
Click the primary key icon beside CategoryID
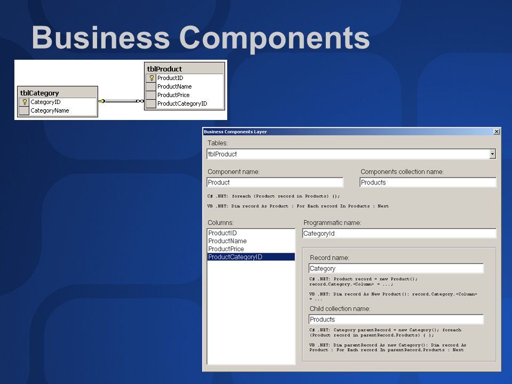point(25,102)
